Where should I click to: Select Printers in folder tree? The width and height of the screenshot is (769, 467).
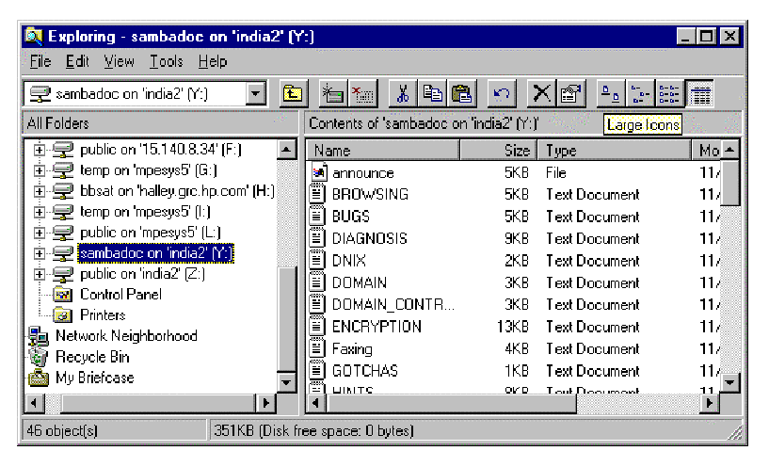103,314
